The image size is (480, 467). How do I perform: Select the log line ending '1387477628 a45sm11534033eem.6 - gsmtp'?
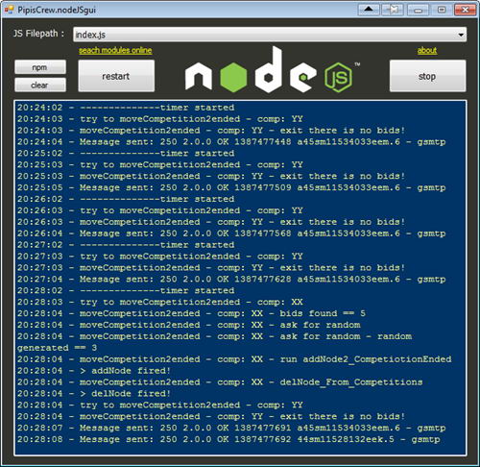tap(231, 280)
